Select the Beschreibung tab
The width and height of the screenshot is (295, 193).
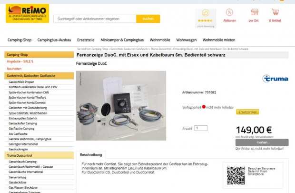tap(91, 155)
